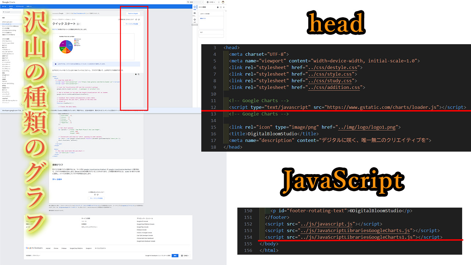471x265 pixels.
Task: Click the user profile avatar
Action: [223, 2]
